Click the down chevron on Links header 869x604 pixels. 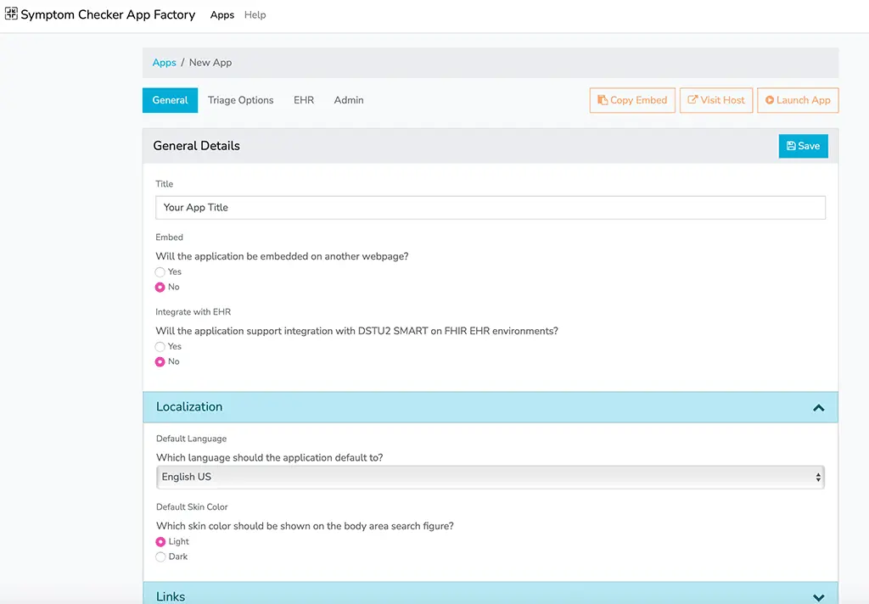coord(818,596)
